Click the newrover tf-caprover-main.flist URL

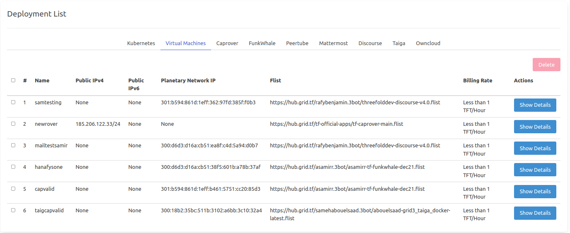click(x=336, y=124)
